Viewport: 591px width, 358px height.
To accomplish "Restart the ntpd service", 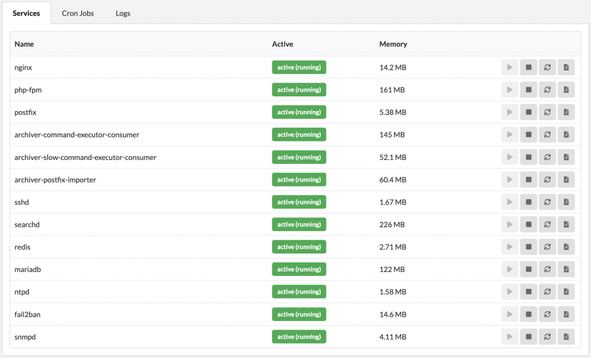I will (547, 292).
